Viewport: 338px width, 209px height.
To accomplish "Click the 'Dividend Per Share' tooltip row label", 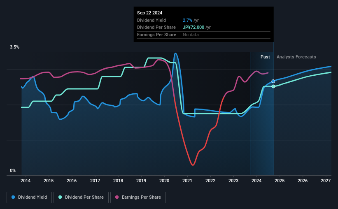I will [156, 28].
